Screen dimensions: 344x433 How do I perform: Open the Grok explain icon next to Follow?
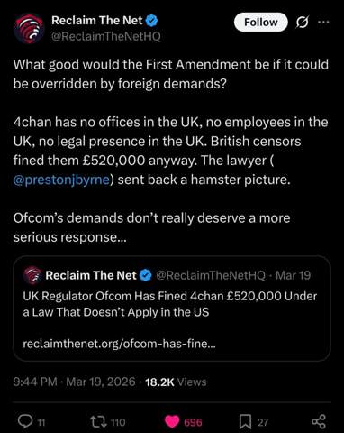302,23
